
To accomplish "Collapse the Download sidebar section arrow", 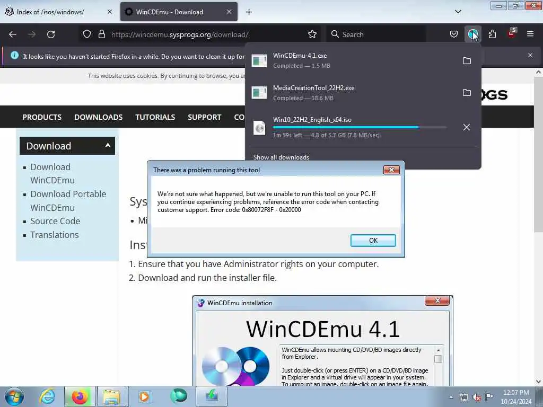I will click(x=108, y=145).
